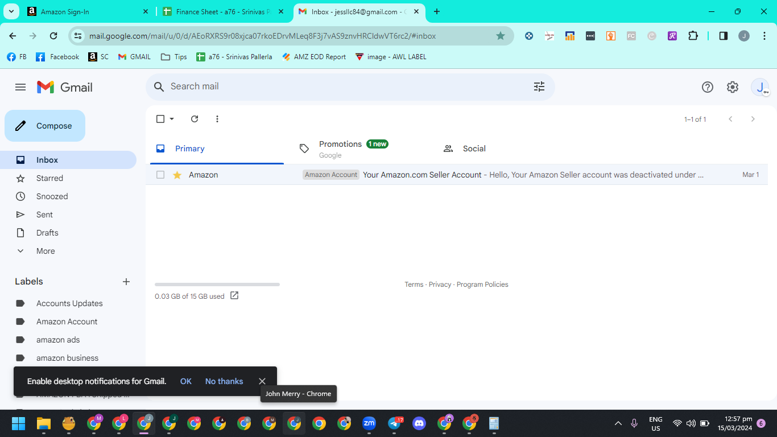
Task: Open the amazon business label
Action: point(68,358)
